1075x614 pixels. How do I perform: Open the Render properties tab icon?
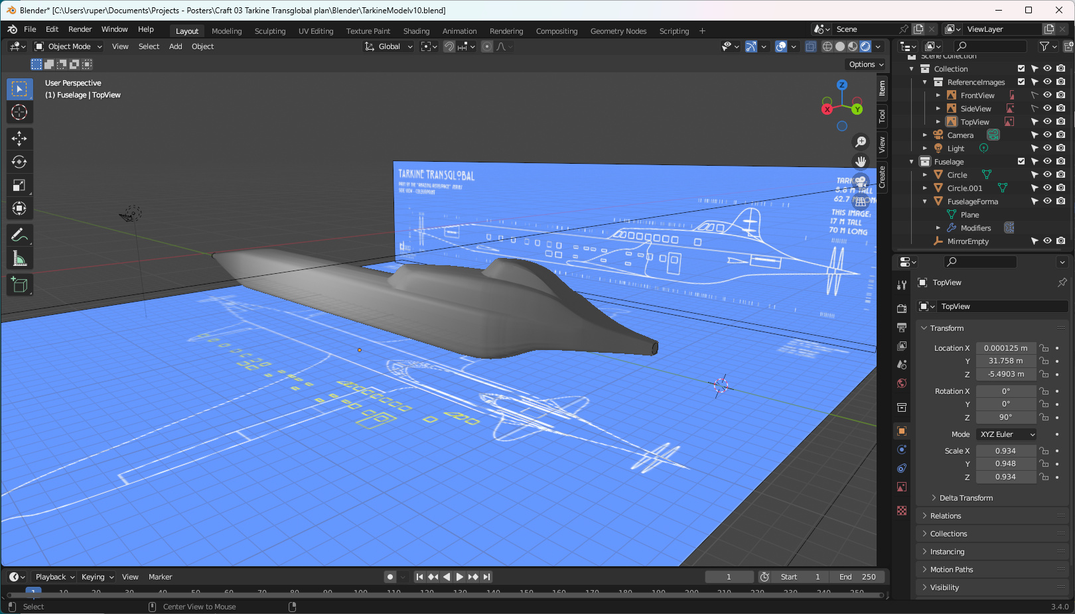[902, 309]
